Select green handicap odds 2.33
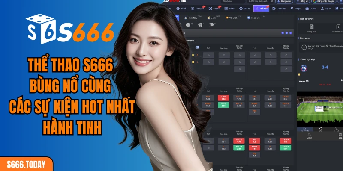Viewport: 343px width, 171px height. click(223, 105)
